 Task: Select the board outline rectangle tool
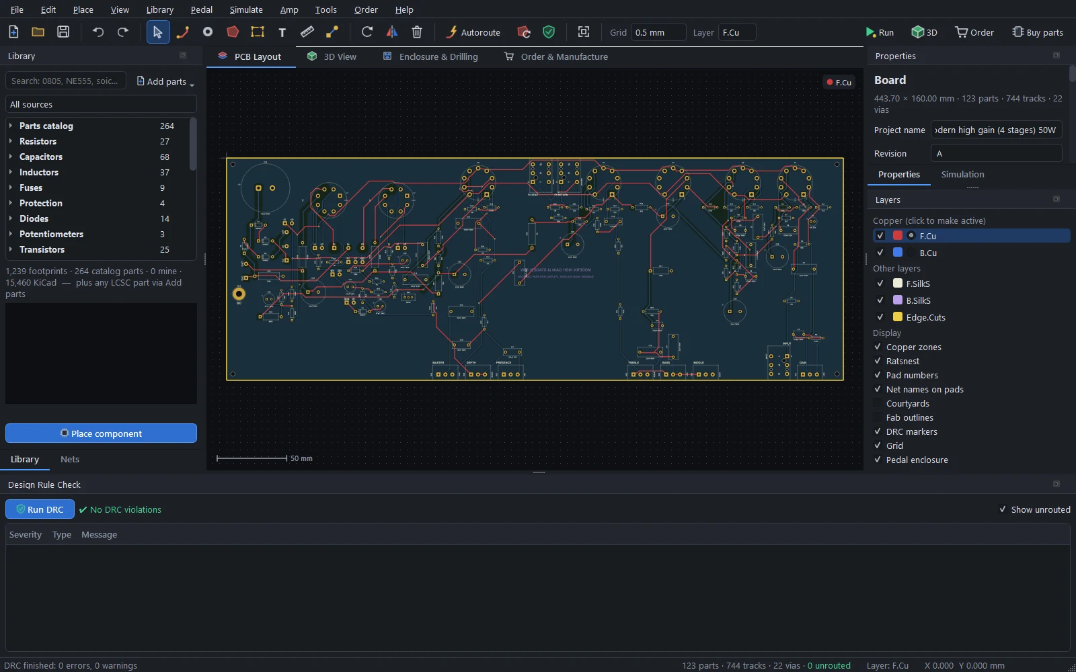tap(258, 32)
